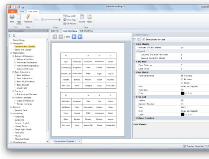
Task: Select the Clues radio button
Action: tap(182, 83)
